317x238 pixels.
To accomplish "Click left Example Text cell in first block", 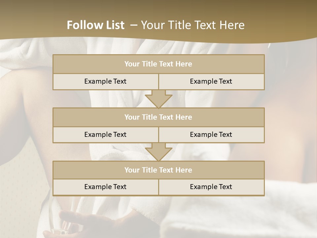I will (105, 82).
